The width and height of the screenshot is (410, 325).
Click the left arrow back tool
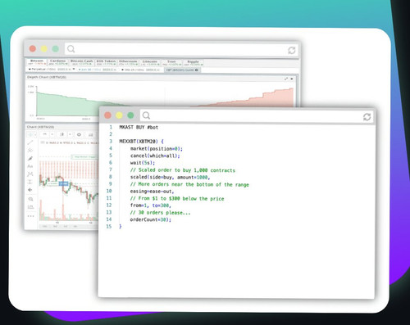click(x=30, y=190)
